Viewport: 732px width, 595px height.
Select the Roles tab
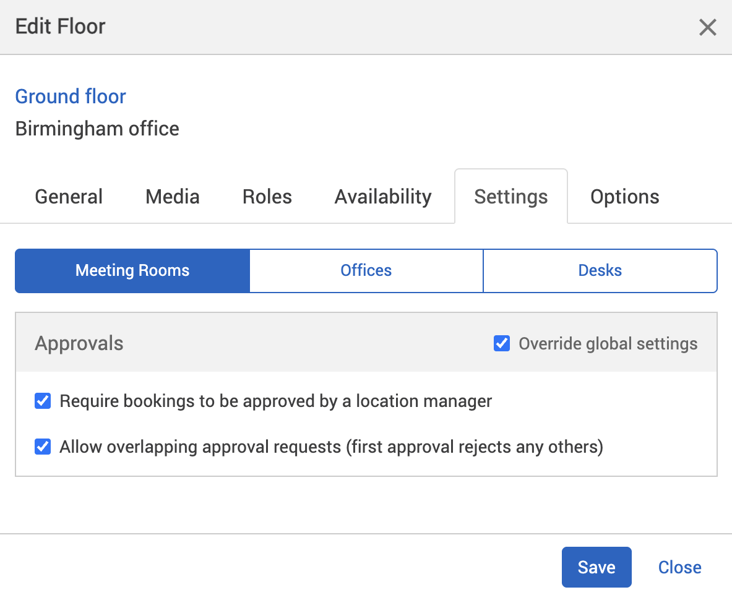click(267, 196)
